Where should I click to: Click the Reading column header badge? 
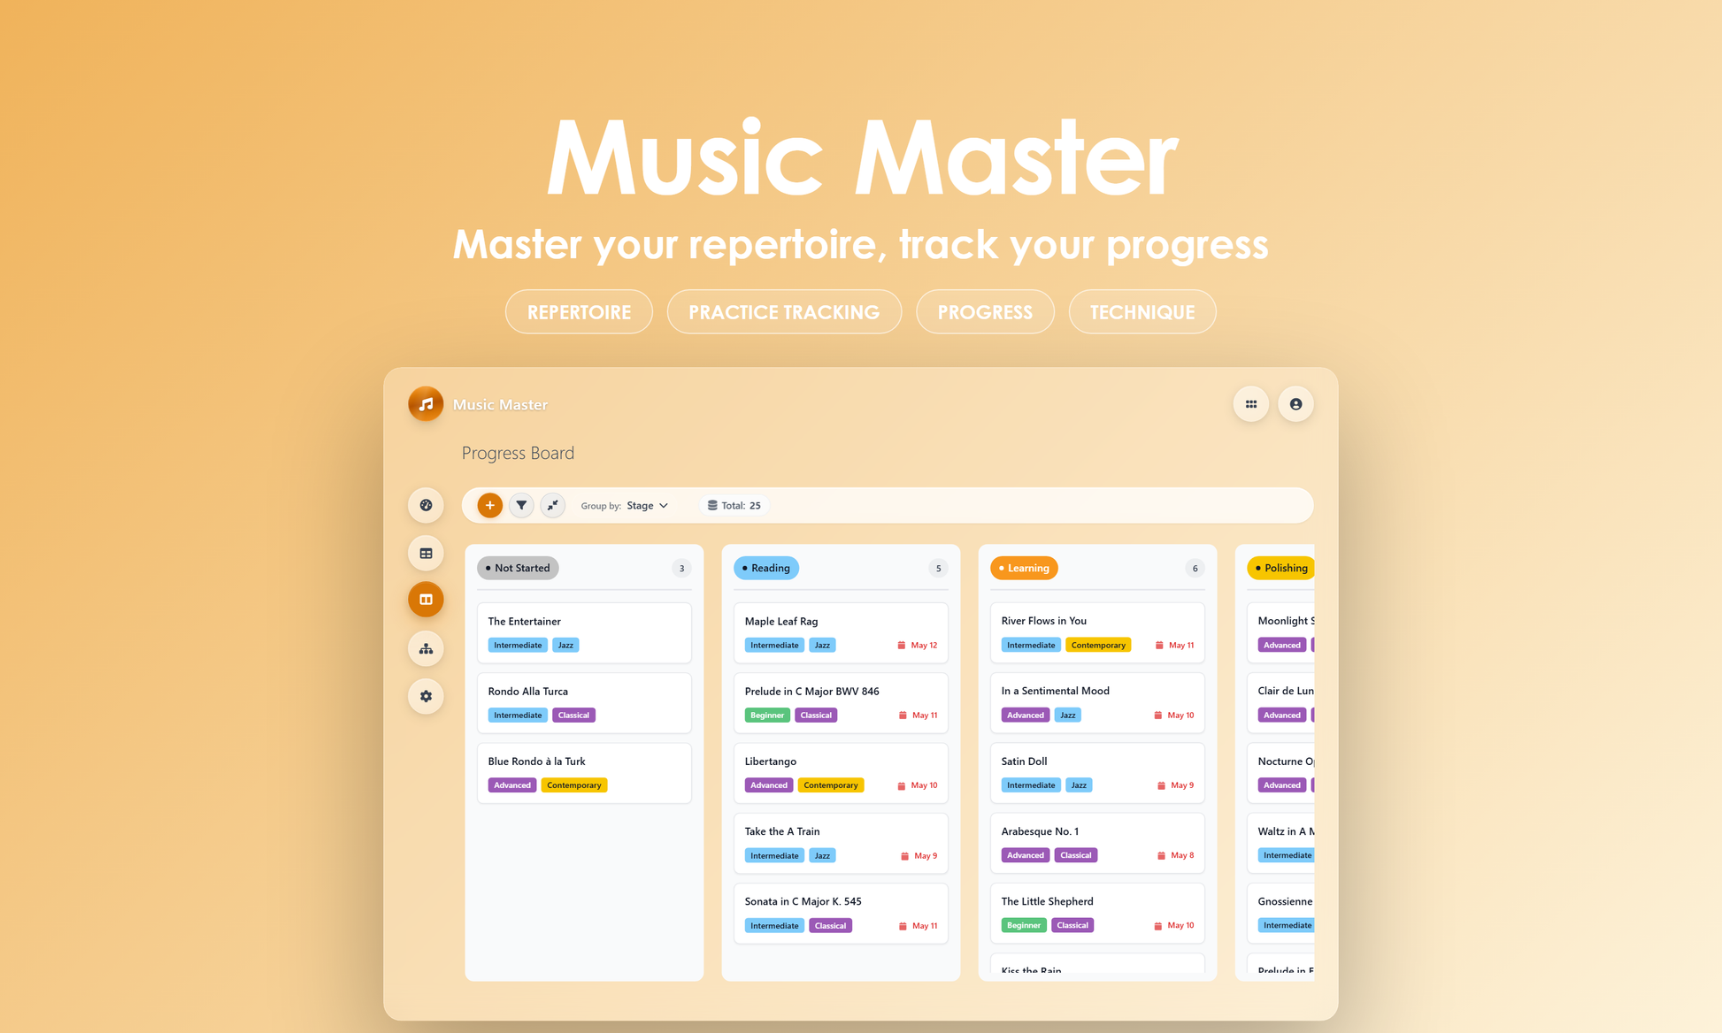point(766,568)
